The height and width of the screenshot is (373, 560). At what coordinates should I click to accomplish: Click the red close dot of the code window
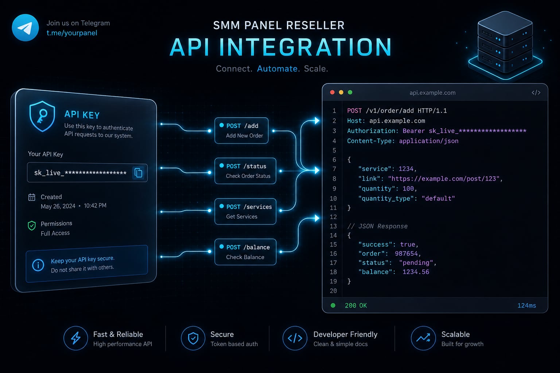pos(332,93)
